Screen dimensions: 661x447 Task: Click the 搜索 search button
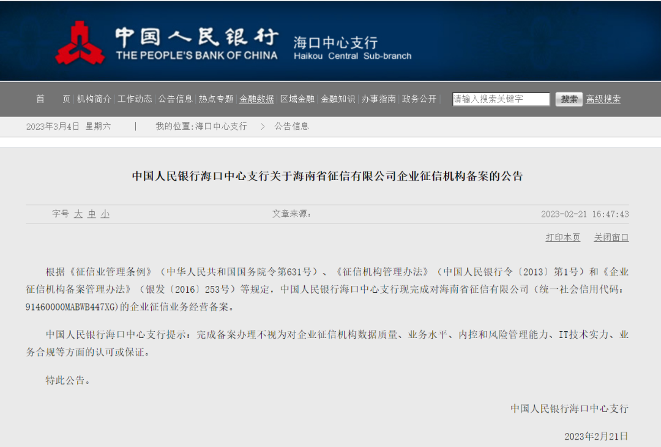pyautogui.click(x=569, y=99)
